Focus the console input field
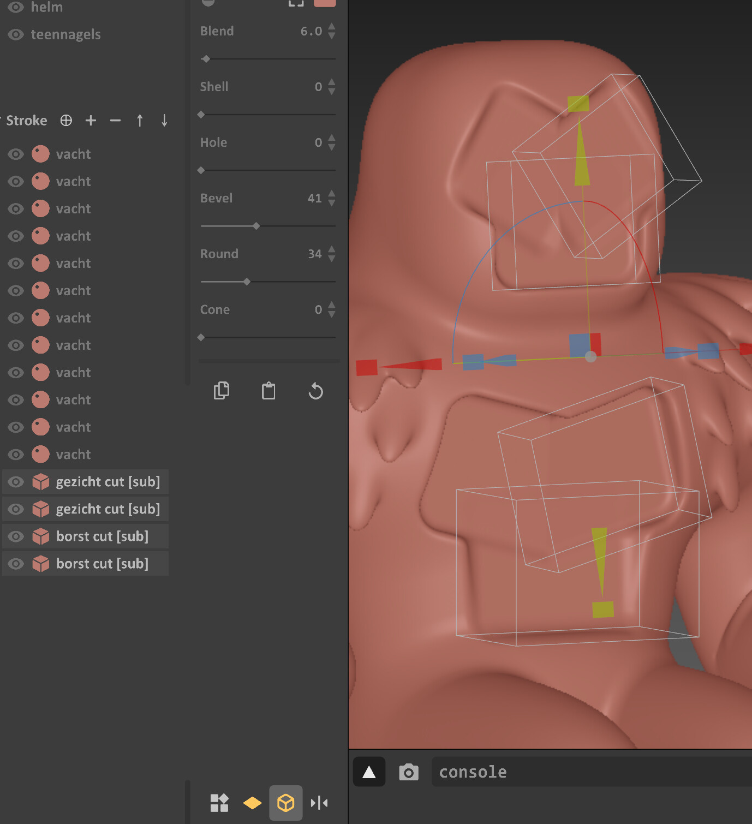The image size is (752, 824). pyautogui.click(x=592, y=772)
